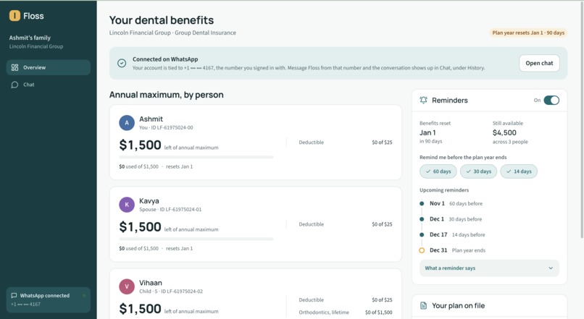The image size is (584, 319).
Task: Click the Dec 31 plan year ends marker
Action: click(422, 250)
